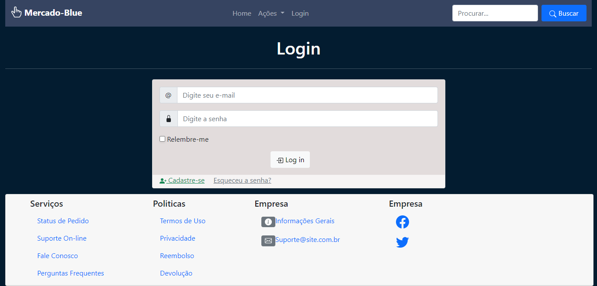Click the login arrow icon inside Log in

tap(280, 160)
